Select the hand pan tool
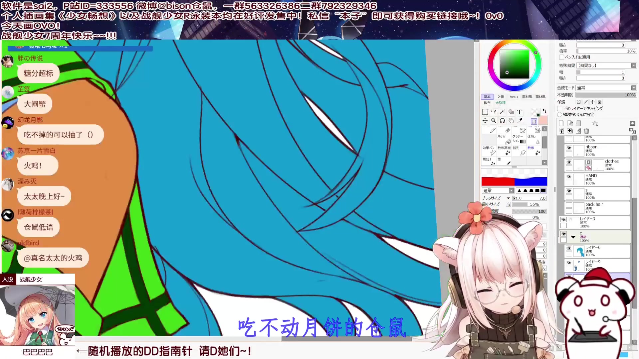The width and height of the screenshot is (639, 359). pos(511,121)
